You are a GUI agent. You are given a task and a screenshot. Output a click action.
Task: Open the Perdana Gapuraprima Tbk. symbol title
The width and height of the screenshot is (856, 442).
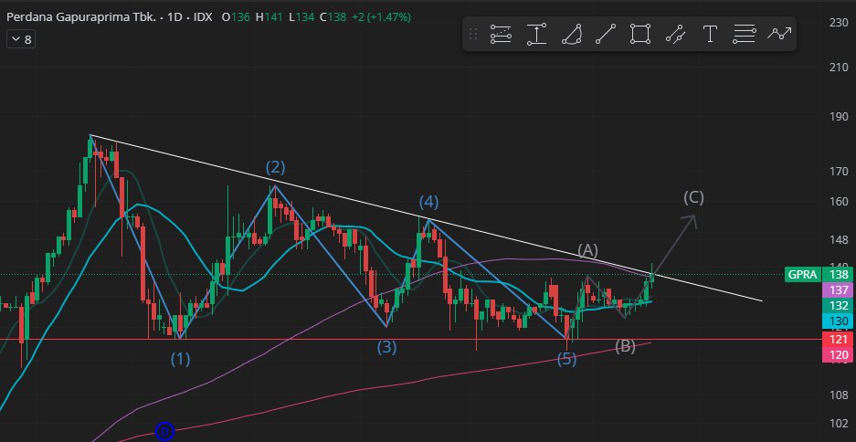[81, 17]
